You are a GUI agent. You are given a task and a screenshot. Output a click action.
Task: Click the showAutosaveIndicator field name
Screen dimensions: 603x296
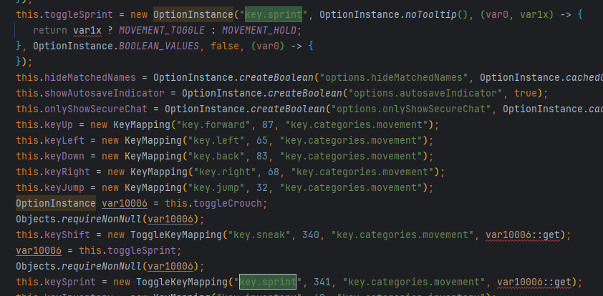105,93
